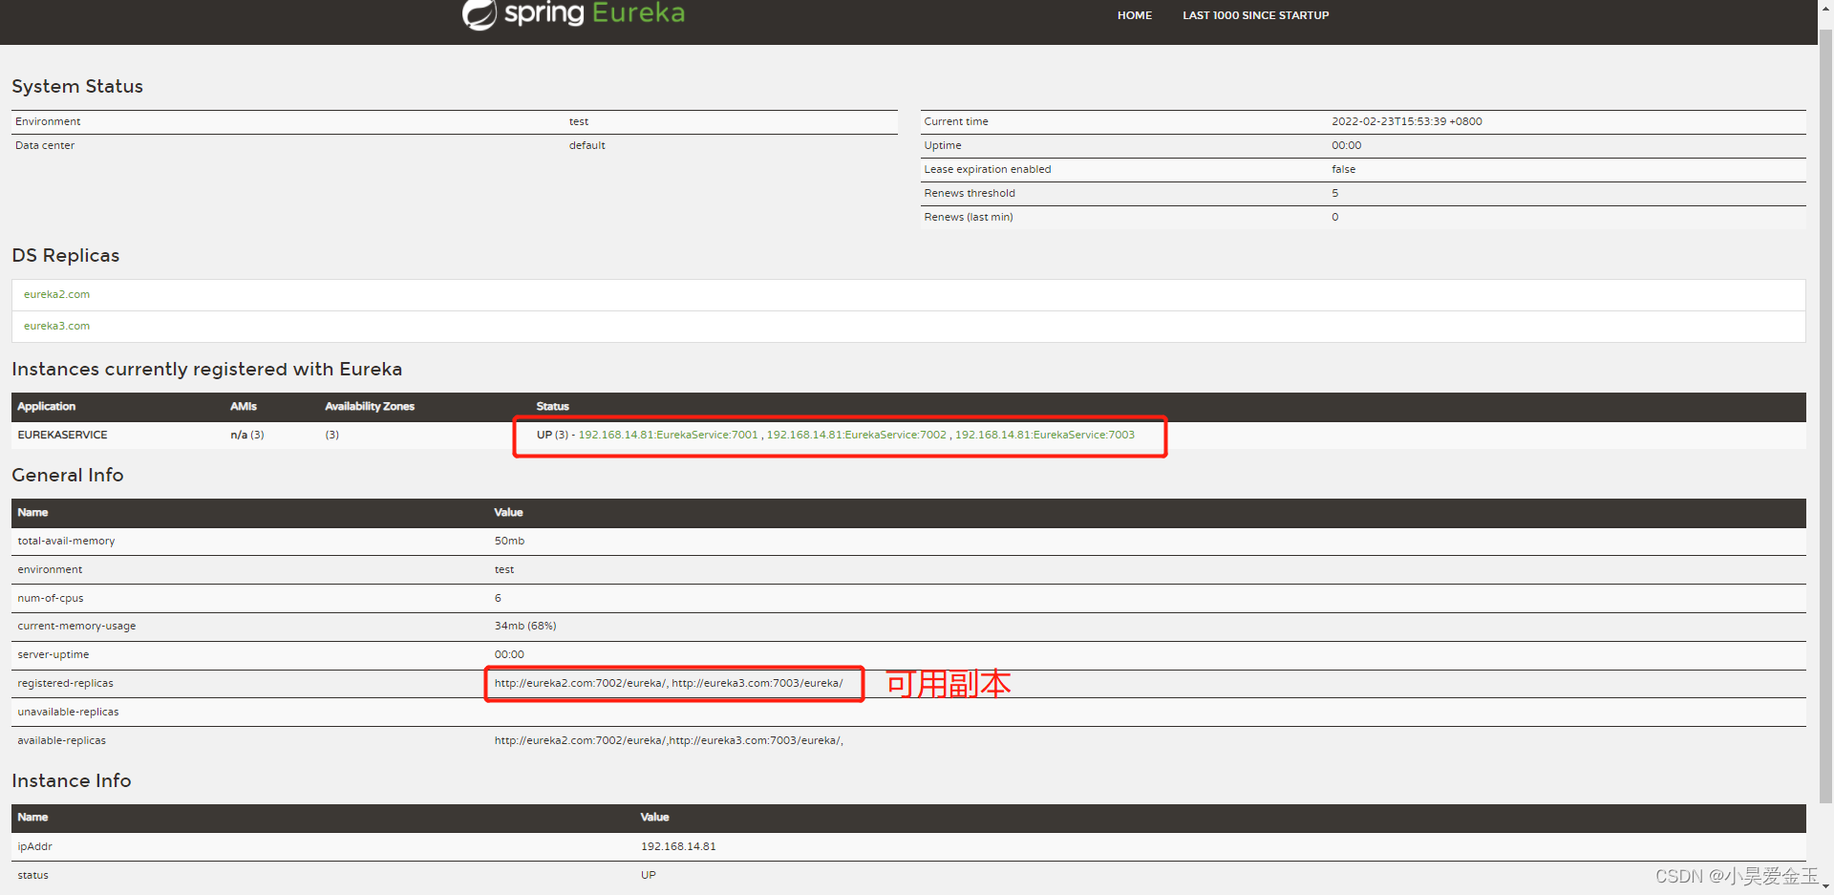This screenshot has height=895, width=1834.
Task: Select the num-of-cpus value 6
Action: point(498,598)
